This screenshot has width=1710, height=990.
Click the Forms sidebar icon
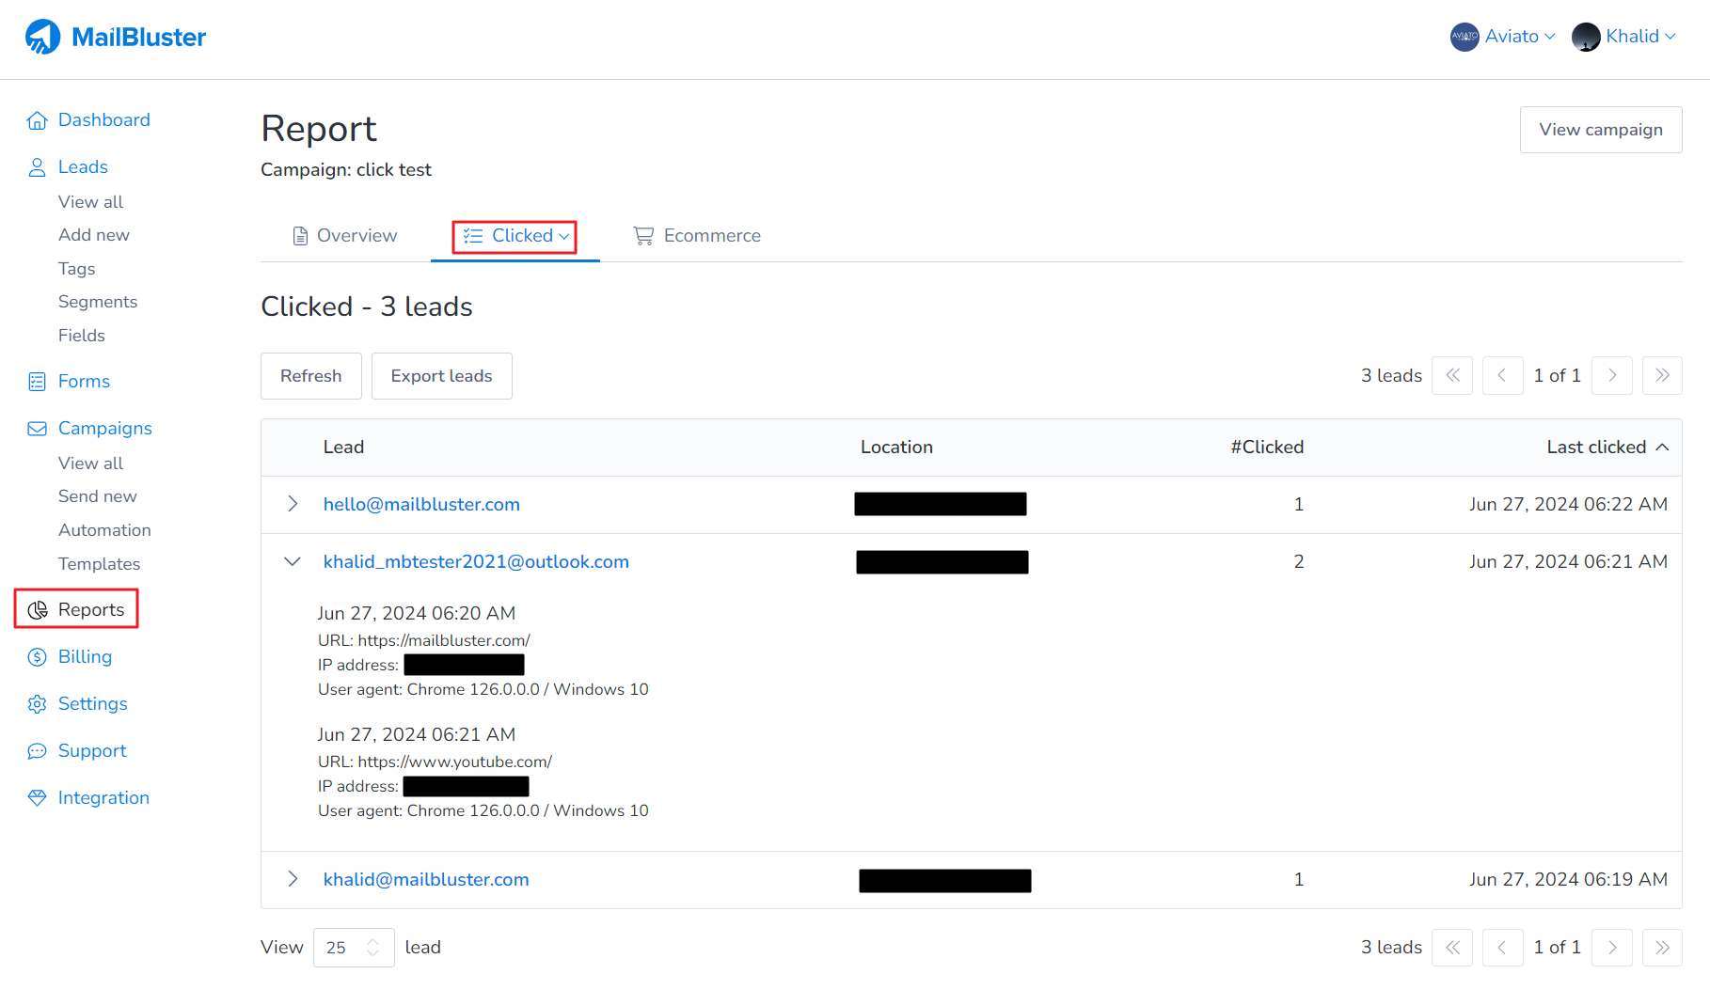click(37, 382)
